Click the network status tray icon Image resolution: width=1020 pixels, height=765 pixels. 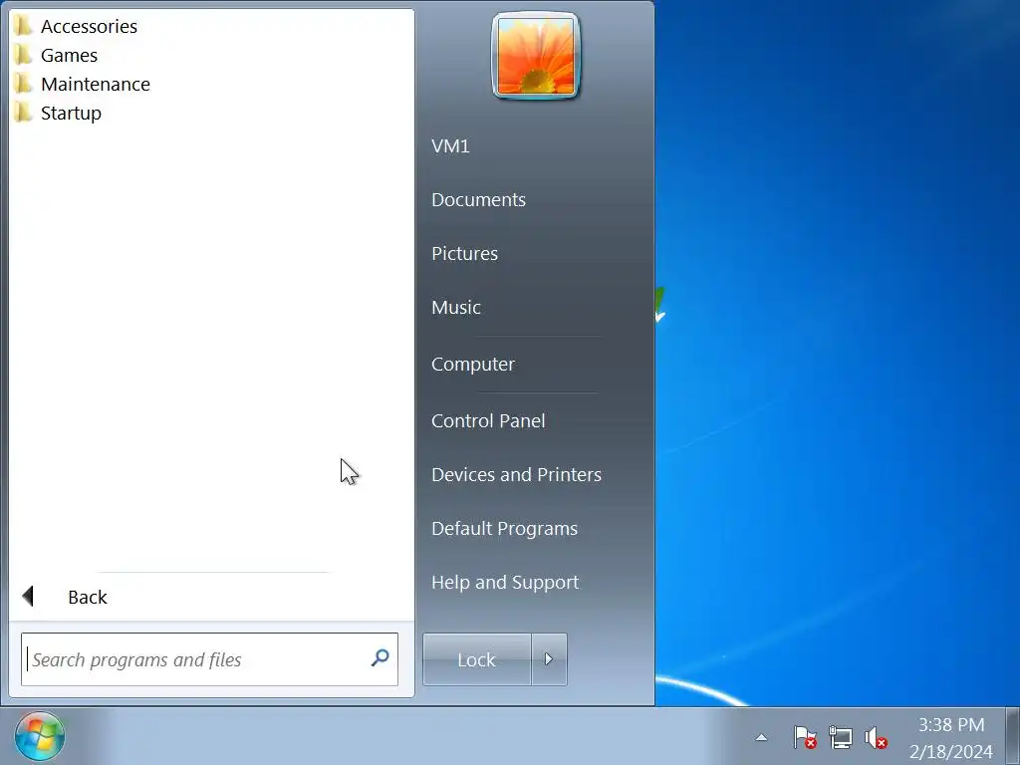click(841, 738)
